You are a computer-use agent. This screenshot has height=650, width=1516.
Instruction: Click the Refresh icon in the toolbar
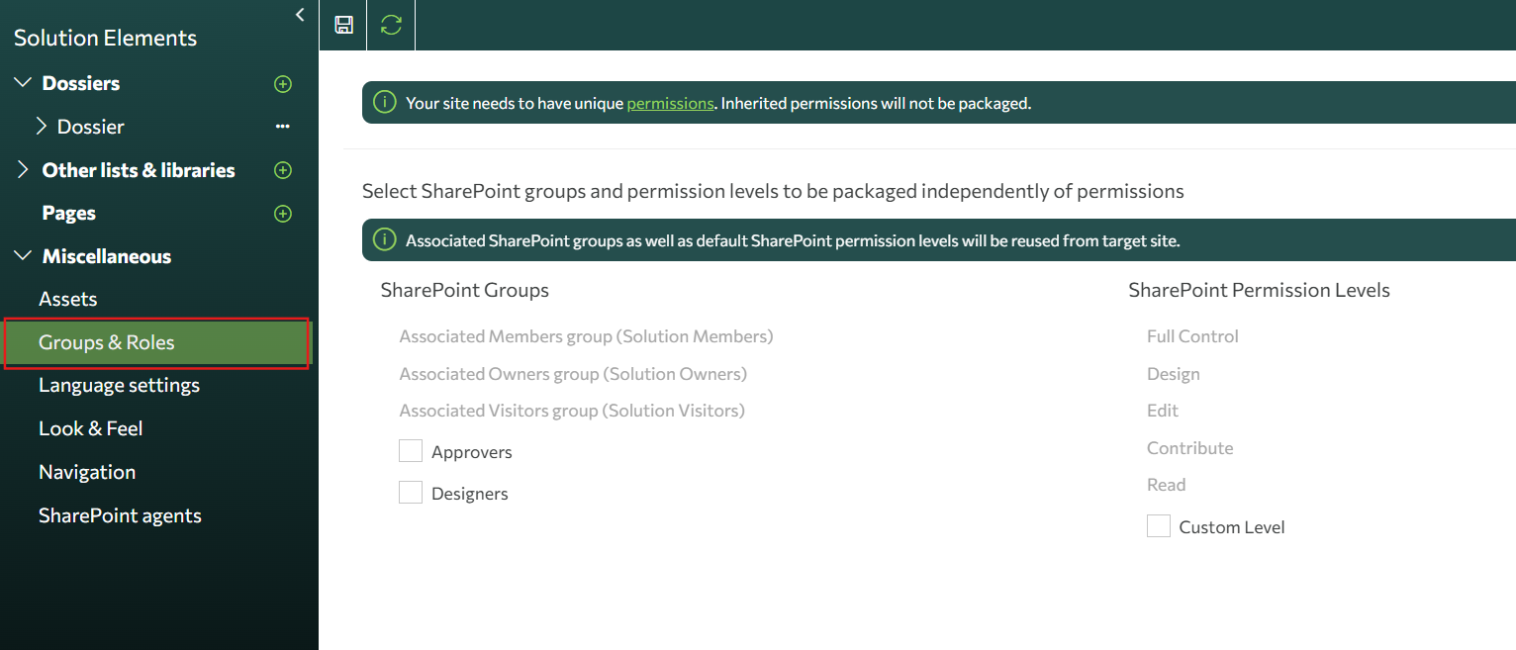(x=390, y=25)
